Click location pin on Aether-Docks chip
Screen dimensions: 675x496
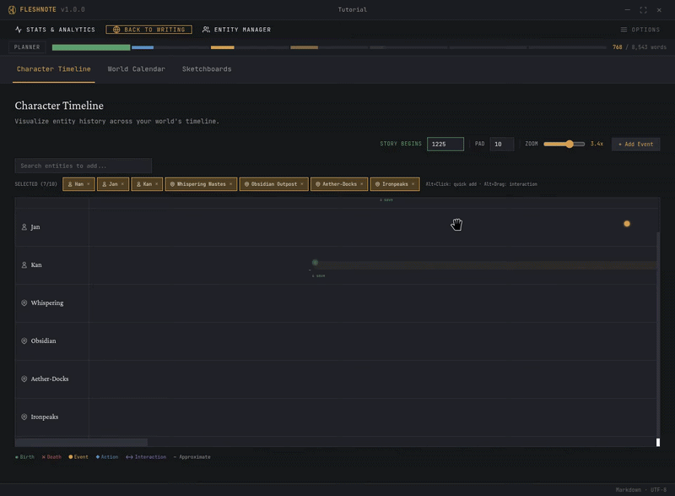pyautogui.click(x=318, y=184)
